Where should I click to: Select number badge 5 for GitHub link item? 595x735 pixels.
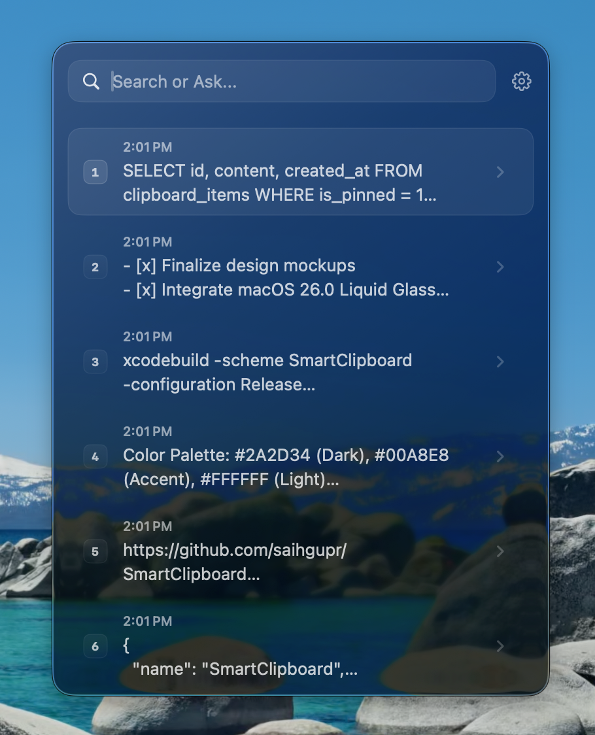click(x=95, y=551)
